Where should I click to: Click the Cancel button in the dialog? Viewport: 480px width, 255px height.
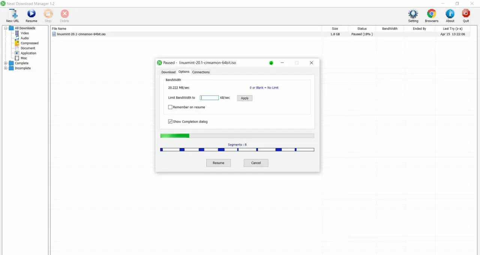click(x=256, y=163)
